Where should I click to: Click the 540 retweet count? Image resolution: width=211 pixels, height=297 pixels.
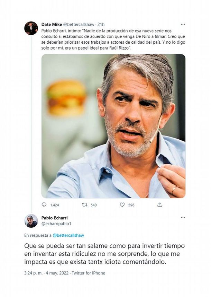(x=93, y=205)
